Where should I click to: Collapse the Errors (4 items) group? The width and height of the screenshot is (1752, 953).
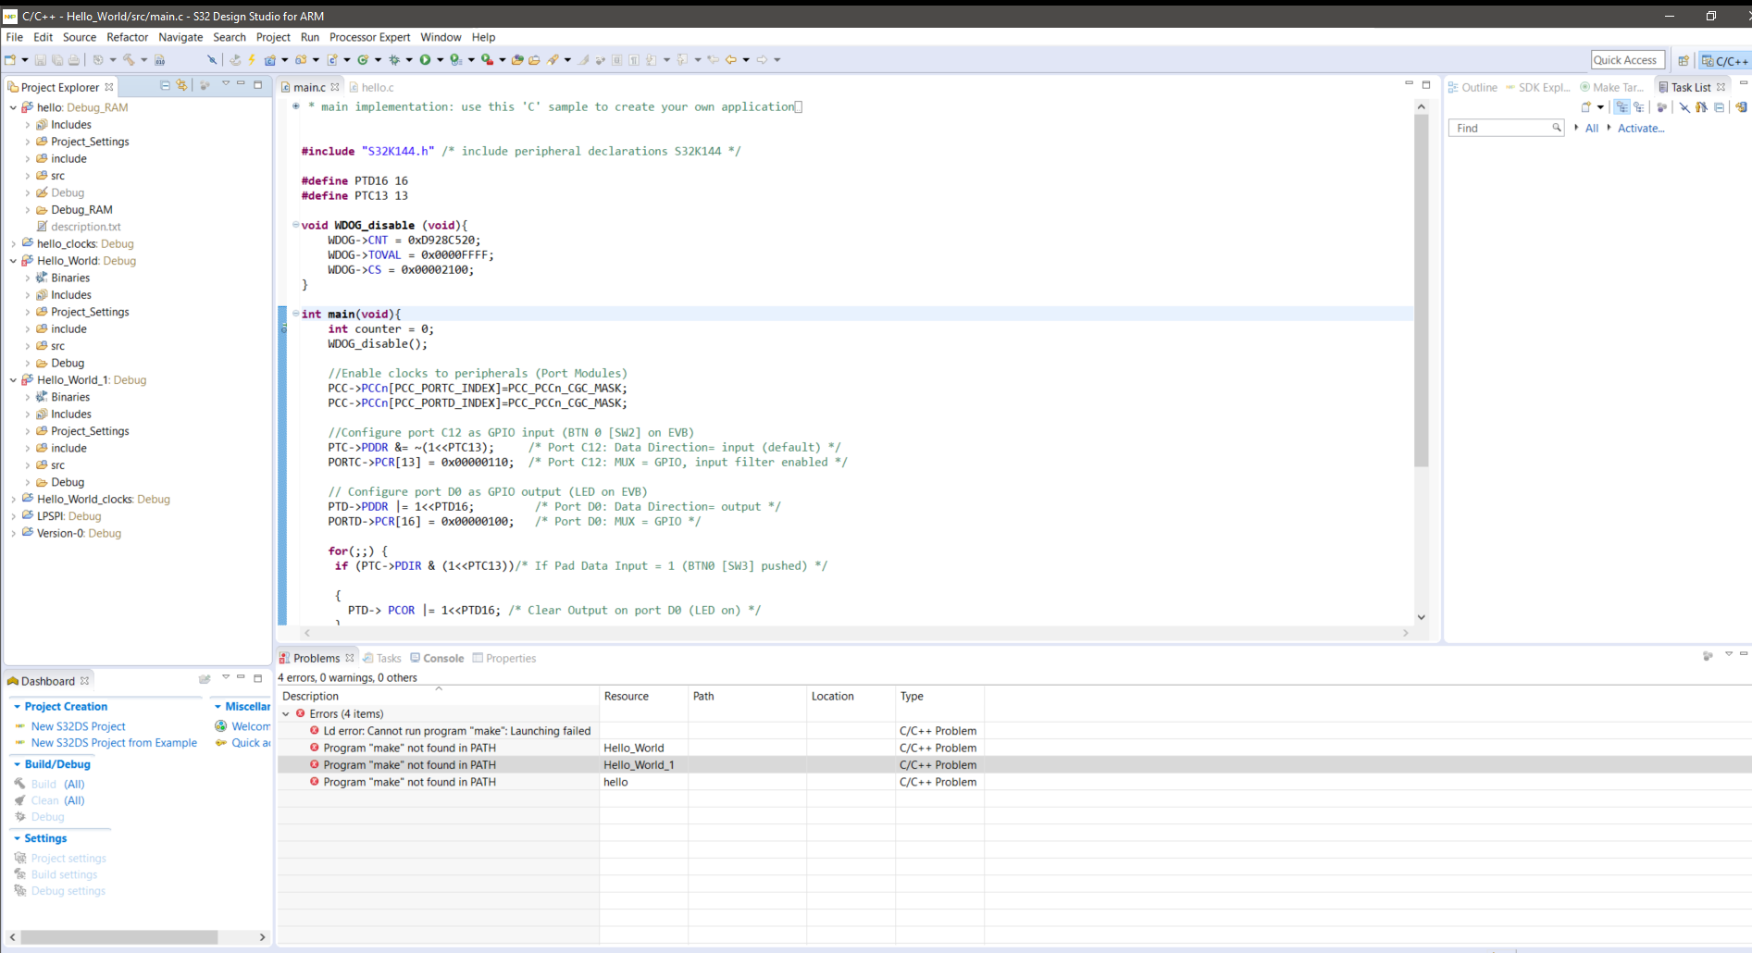pos(287,713)
